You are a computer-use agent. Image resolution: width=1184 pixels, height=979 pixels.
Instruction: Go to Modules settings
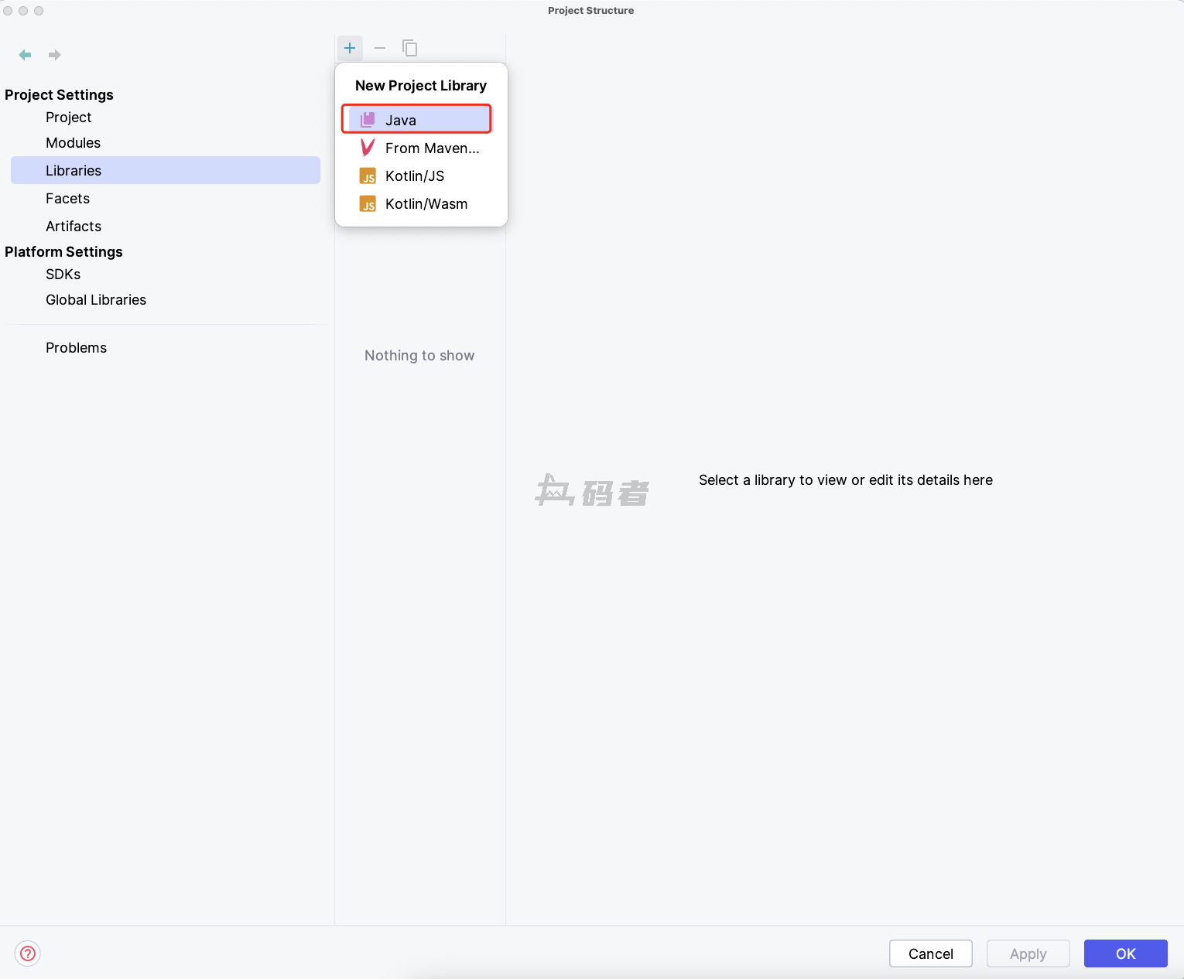pyautogui.click(x=73, y=143)
